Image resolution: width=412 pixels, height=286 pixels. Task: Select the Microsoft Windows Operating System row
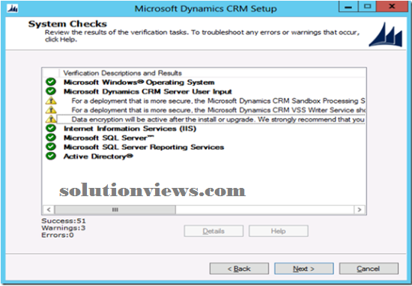tap(139, 82)
